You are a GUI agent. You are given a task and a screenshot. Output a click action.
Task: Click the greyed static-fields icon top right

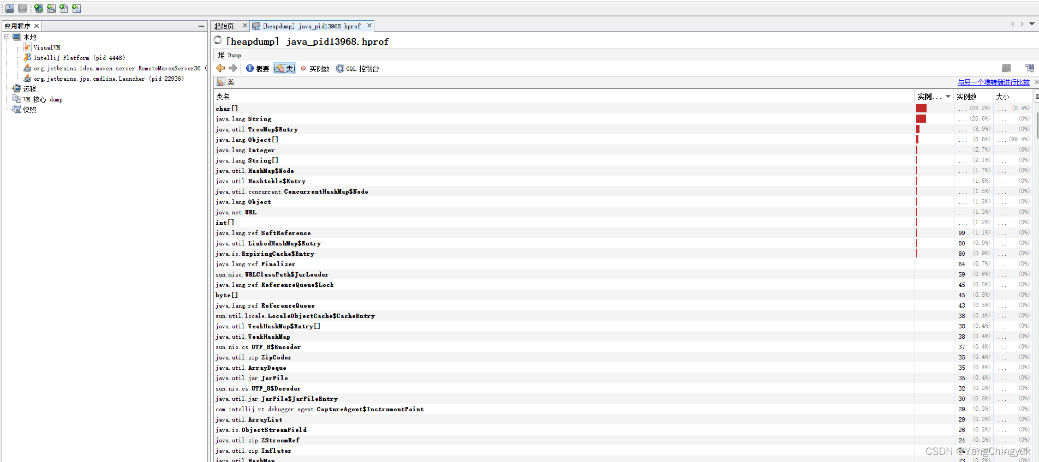coord(1006,68)
